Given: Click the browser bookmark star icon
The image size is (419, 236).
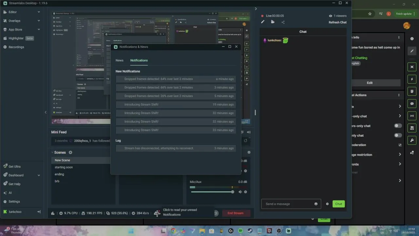Looking at the screenshot, I should point(370,14).
